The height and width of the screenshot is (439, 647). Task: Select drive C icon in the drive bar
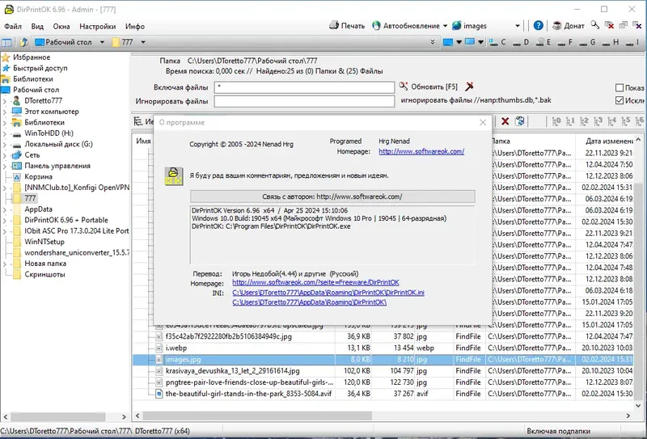point(493,42)
